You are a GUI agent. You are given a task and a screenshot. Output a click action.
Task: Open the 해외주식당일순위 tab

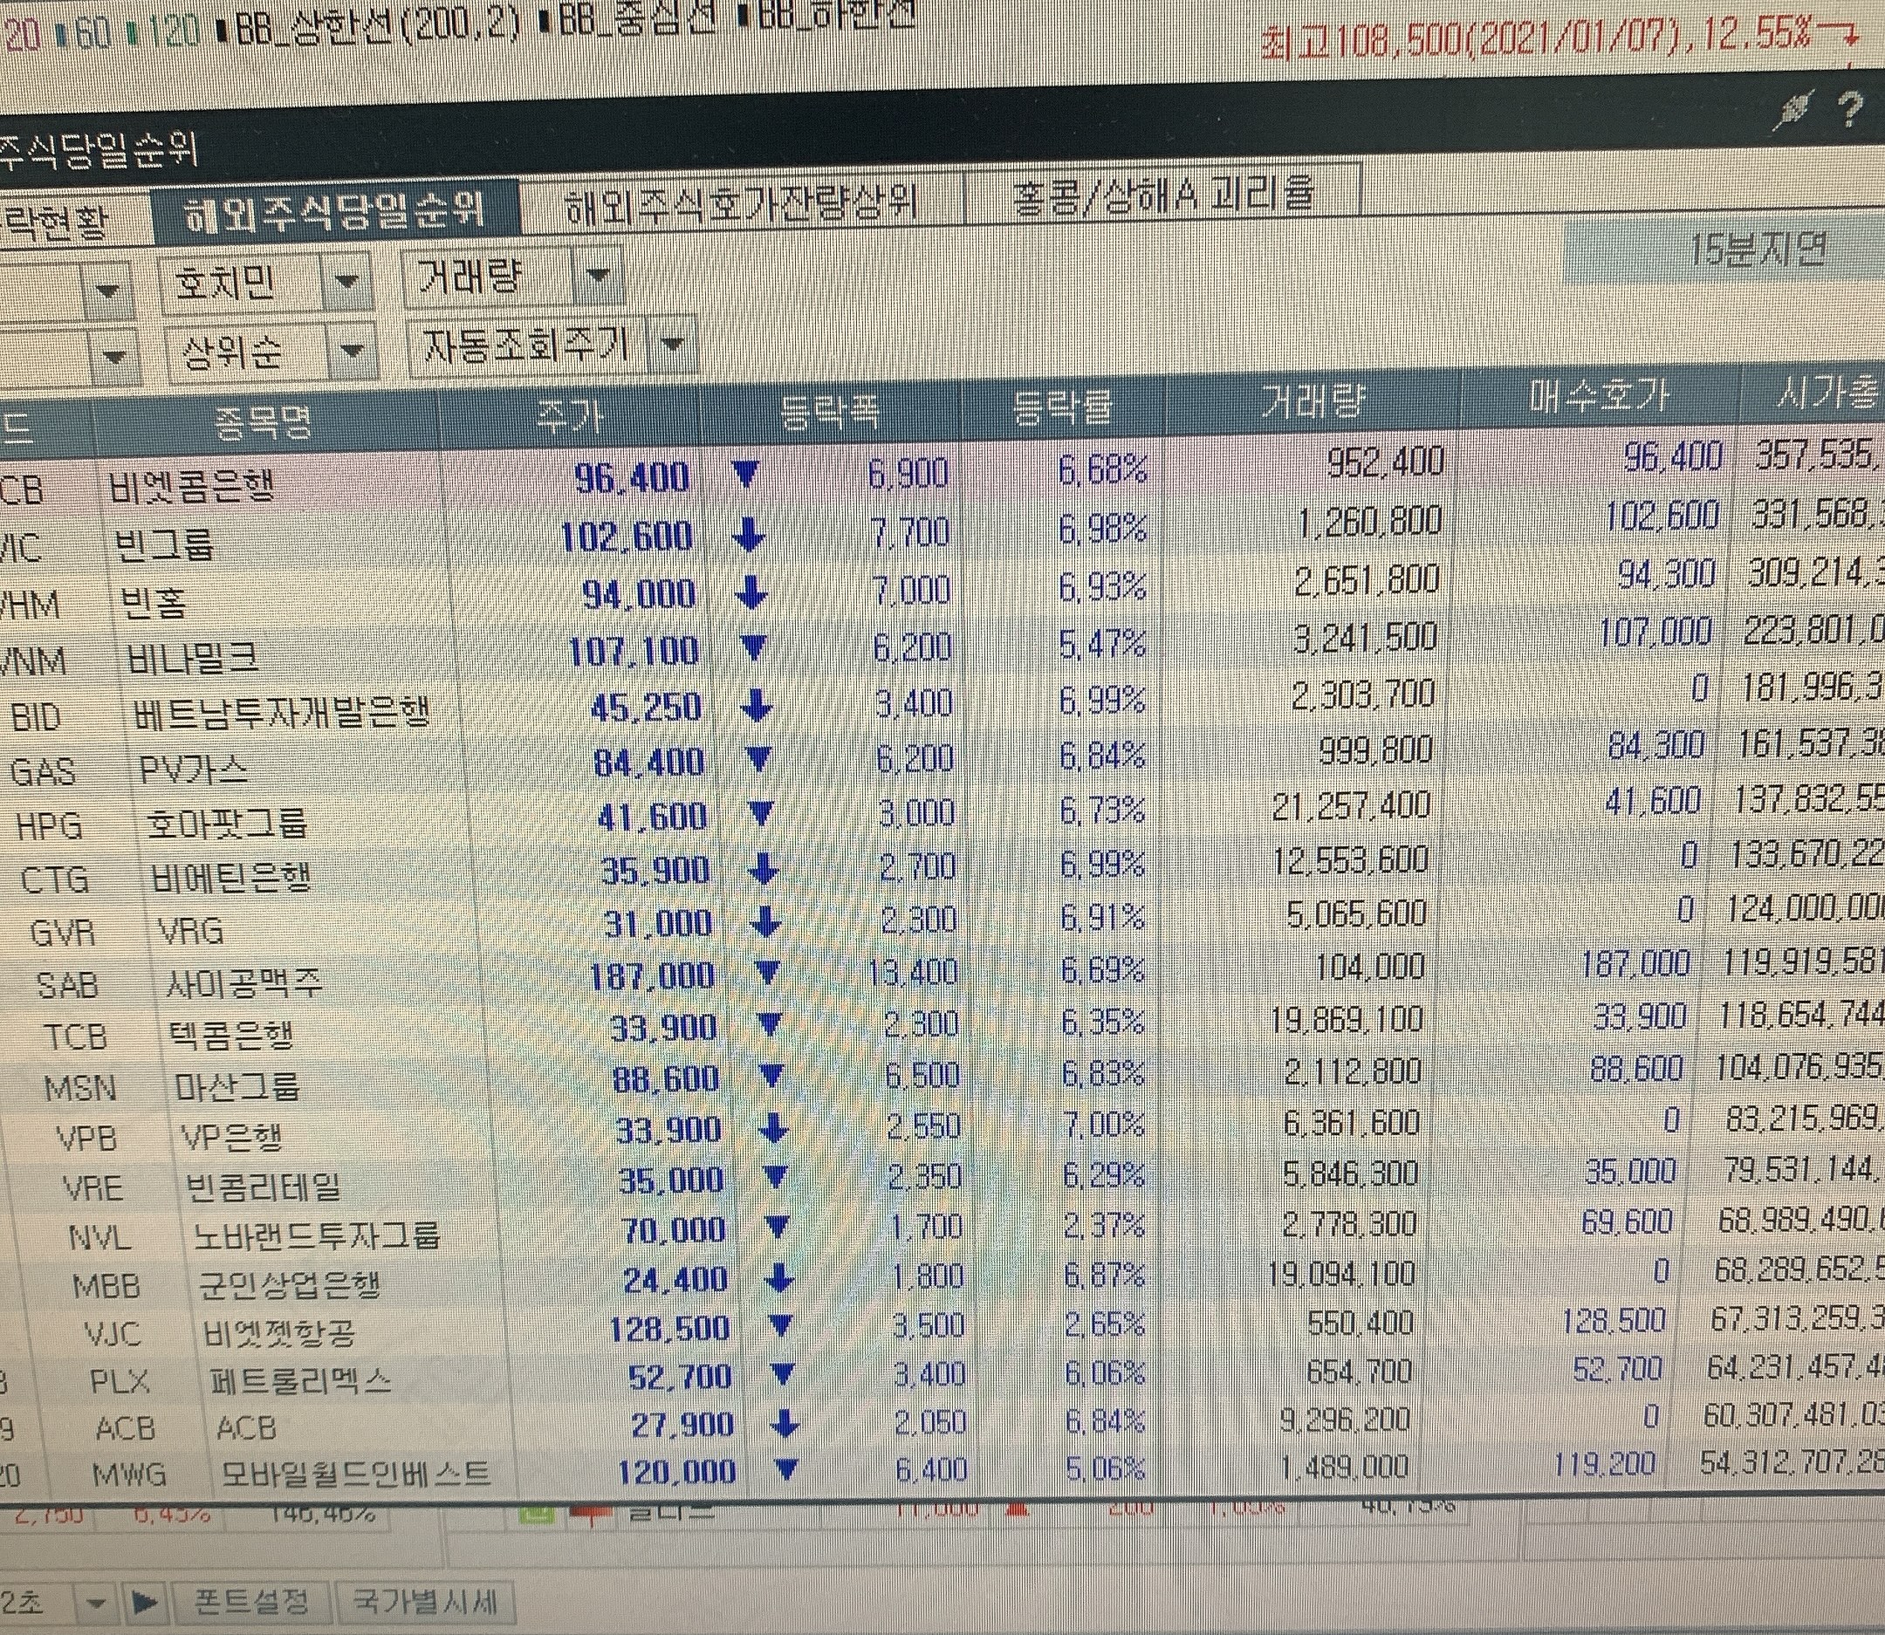point(335,212)
